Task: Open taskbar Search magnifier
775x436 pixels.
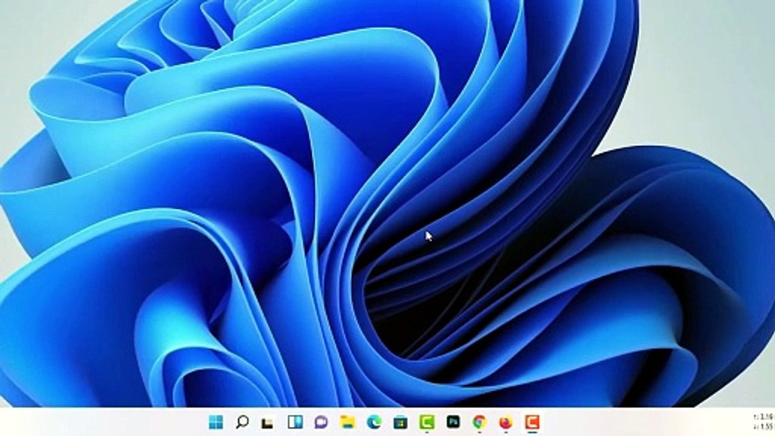Action: 242,422
